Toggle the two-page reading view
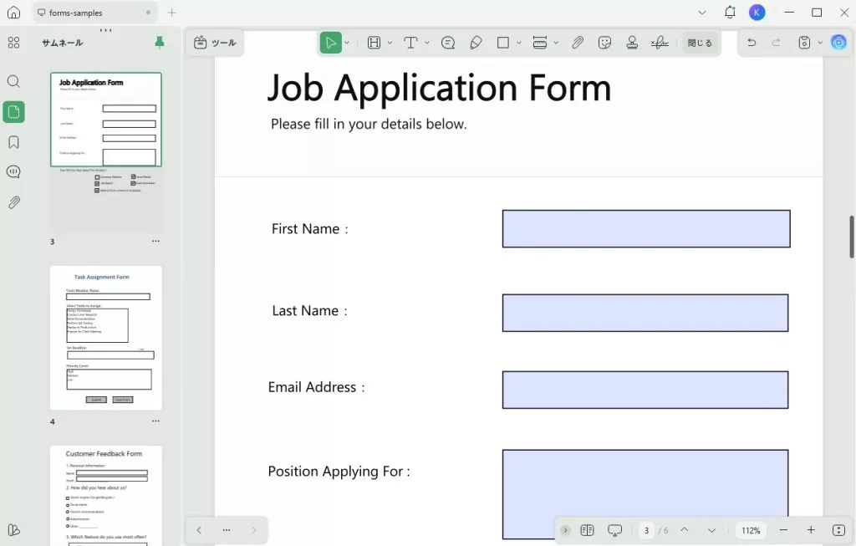 tap(588, 530)
